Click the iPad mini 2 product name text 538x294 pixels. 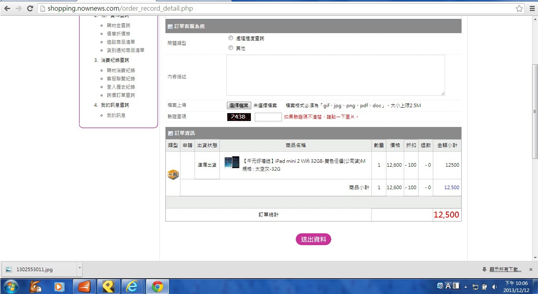(304, 161)
